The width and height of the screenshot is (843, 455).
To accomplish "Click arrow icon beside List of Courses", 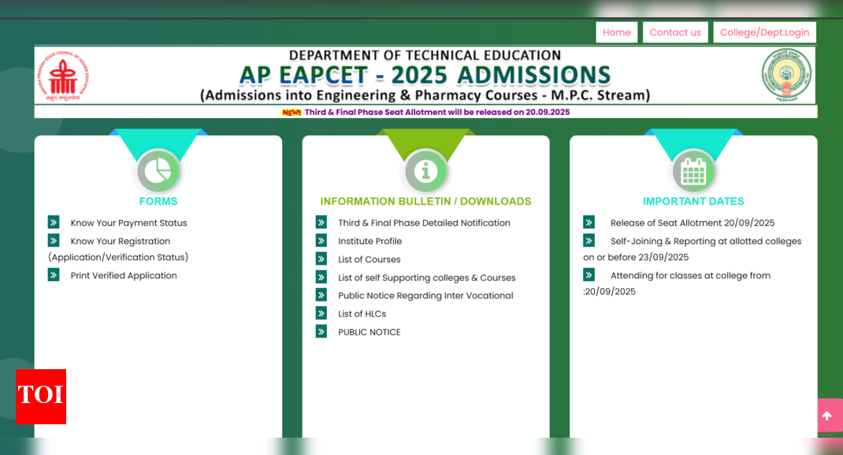I will pyautogui.click(x=321, y=258).
